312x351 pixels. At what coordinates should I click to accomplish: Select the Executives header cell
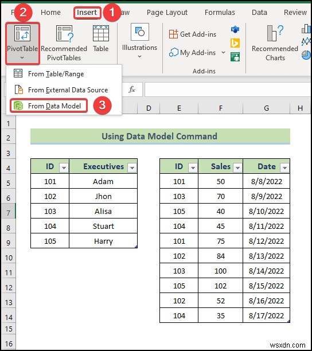click(103, 166)
